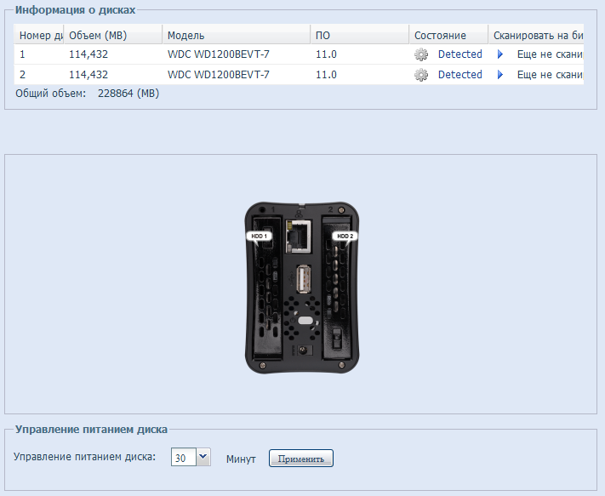Click the NAS device back panel image
The image size is (605, 496).
click(302, 288)
